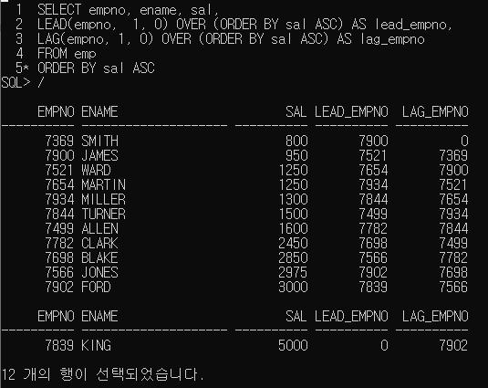Click the name KING
The height and width of the screenshot is (388, 488).
[x=96, y=345]
